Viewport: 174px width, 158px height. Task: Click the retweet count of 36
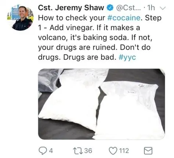(x=88, y=151)
